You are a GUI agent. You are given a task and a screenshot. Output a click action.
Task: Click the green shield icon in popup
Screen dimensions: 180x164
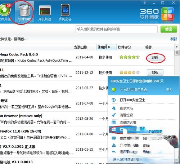pos(113,89)
